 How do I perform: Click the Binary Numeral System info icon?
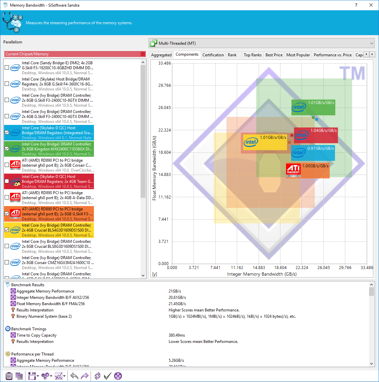13,316
